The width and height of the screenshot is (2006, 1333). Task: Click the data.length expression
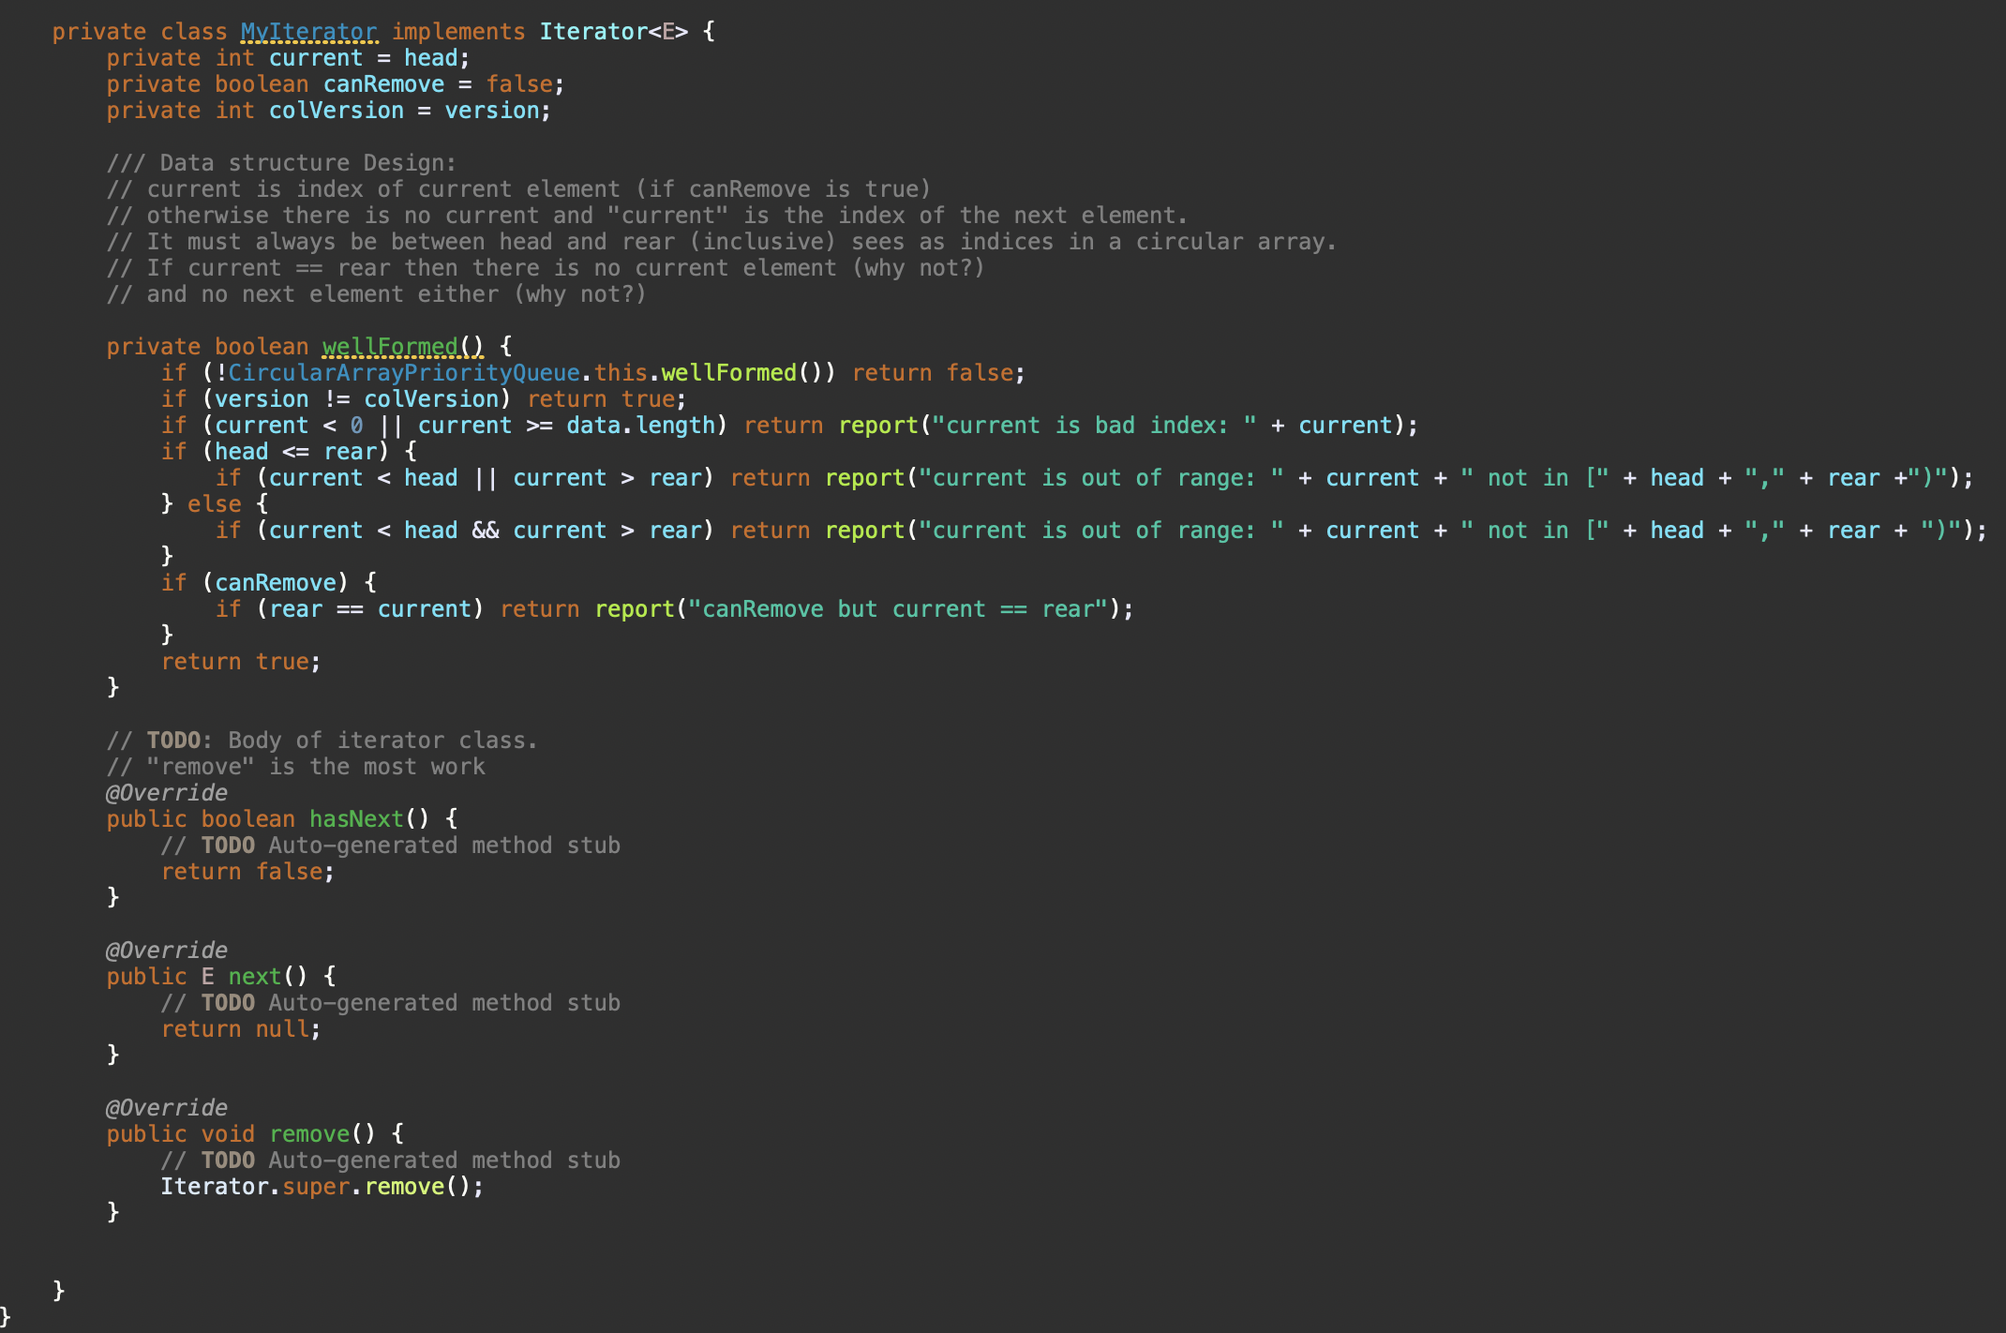pyautogui.click(x=640, y=426)
